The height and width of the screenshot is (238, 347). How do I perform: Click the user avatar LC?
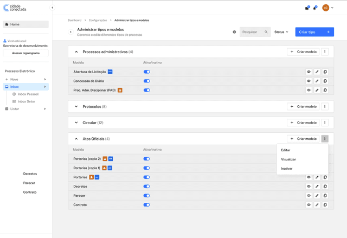(x=325, y=8)
